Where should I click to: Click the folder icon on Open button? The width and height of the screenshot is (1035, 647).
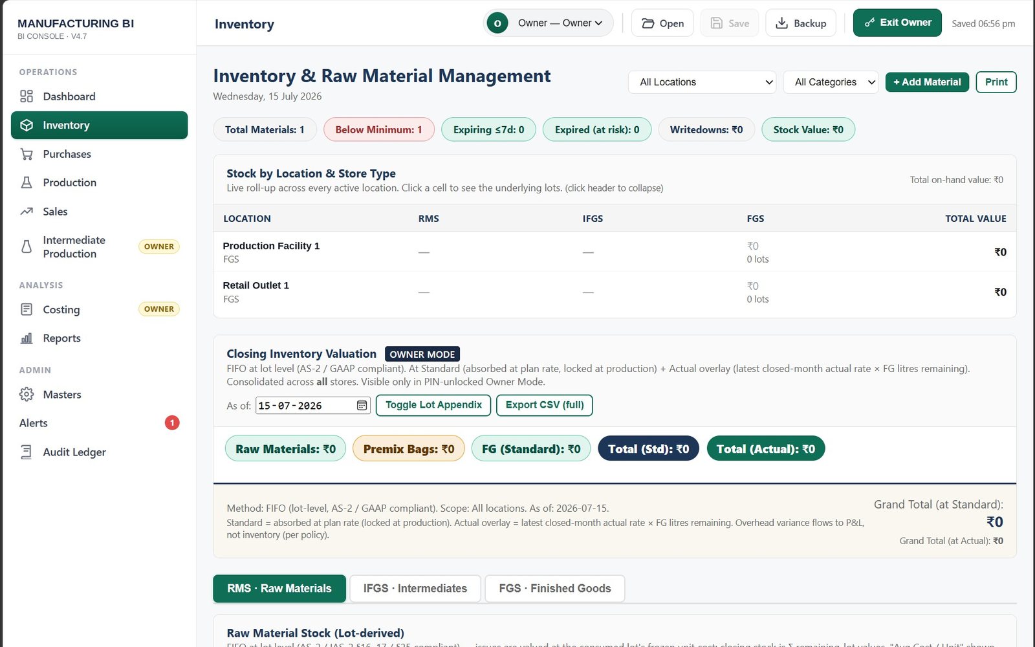(648, 23)
